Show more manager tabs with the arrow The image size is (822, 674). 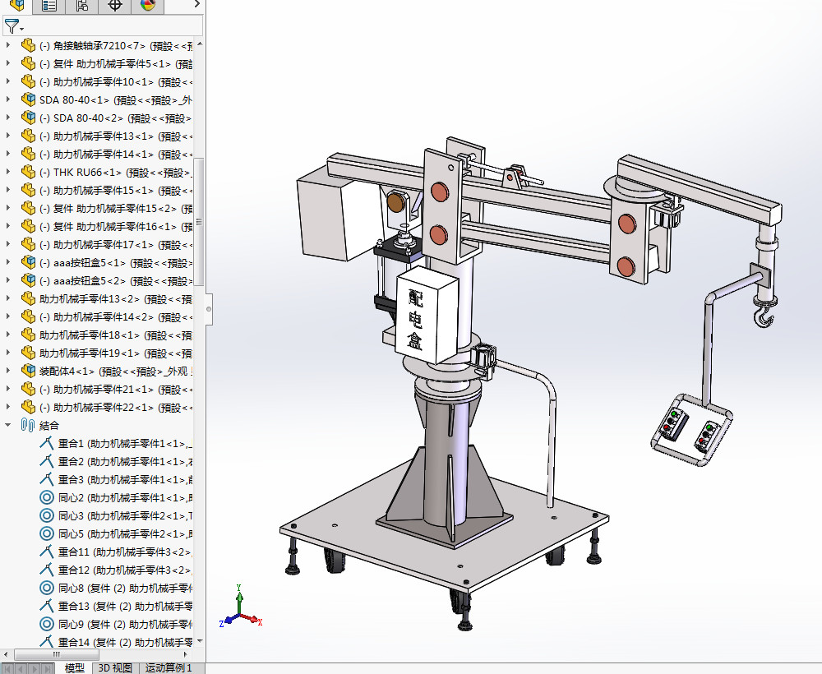tap(196, 4)
